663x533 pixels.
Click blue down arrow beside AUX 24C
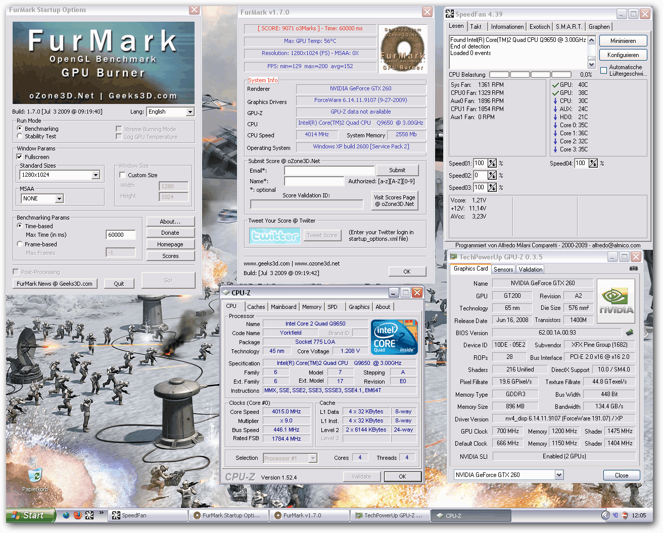555,109
